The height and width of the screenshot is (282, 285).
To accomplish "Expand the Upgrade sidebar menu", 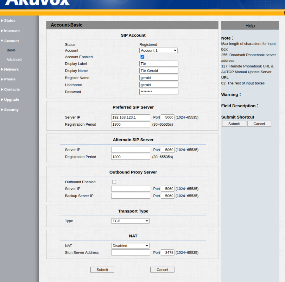I will pos(10,100).
